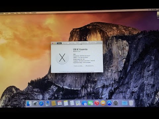This screenshot has height=119, width=159.
Task: Open Messages chat bubble icon
Action: tap(84, 103)
